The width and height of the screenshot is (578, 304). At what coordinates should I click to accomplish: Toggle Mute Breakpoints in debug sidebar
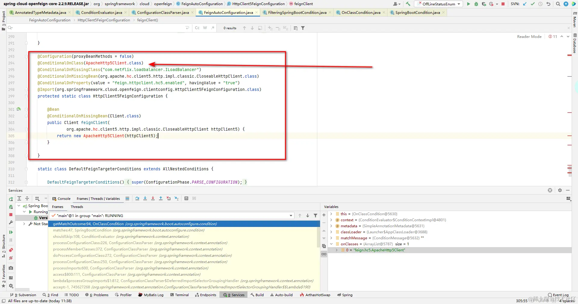(x=11, y=258)
